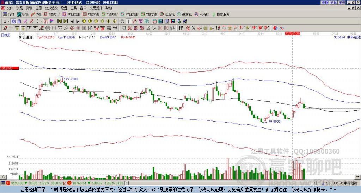Select the red fan lines tool
Image resolution: width=361 pixels, height=193 pixels.
(130, 28)
